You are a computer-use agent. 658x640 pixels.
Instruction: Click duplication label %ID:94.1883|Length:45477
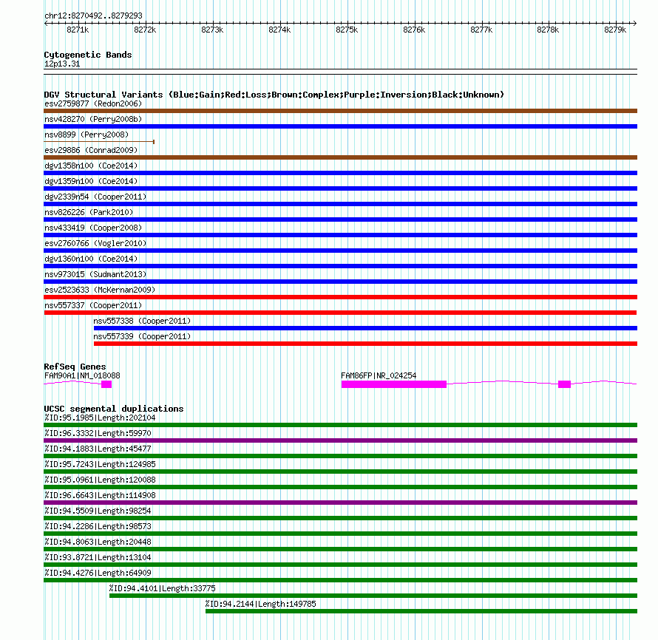[98, 449]
